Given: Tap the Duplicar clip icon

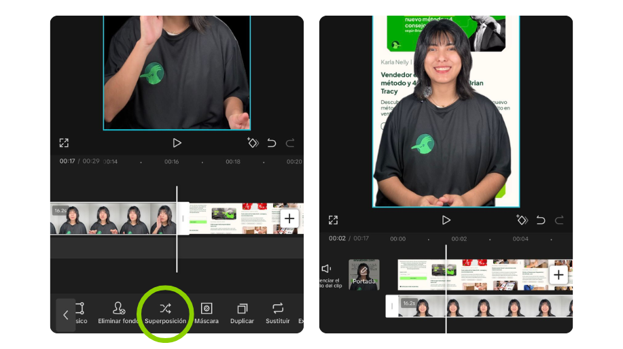Looking at the screenshot, I should [242, 314].
